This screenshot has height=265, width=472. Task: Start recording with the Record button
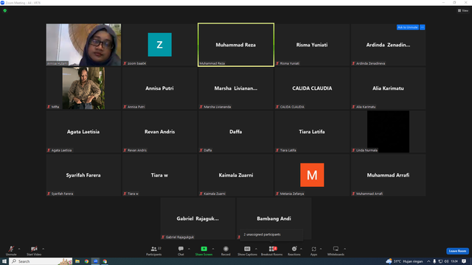click(x=226, y=250)
